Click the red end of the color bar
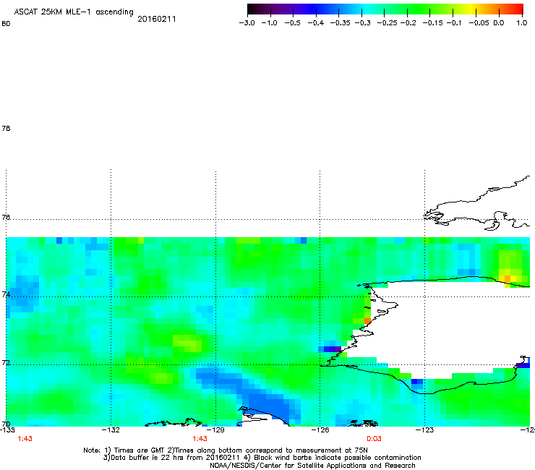 [x=517, y=9]
